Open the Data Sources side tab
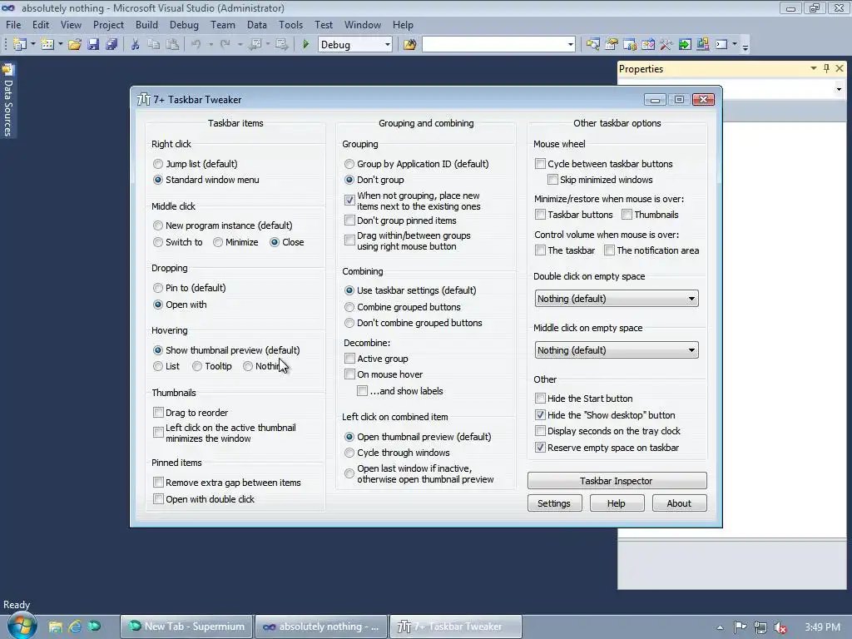 point(8,101)
